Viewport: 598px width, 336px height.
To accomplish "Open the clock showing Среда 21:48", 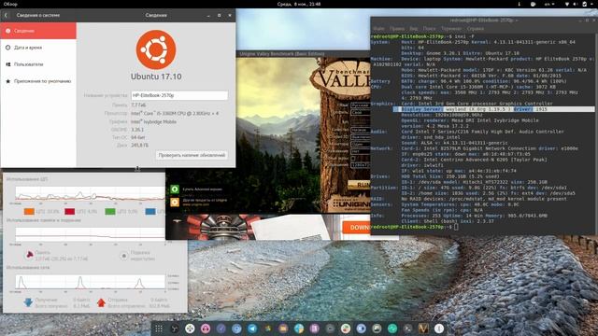I will point(299,4).
